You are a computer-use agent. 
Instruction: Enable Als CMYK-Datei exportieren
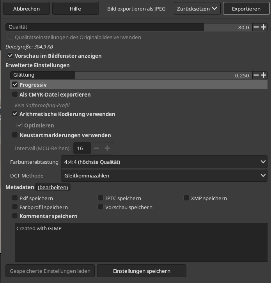(15, 94)
